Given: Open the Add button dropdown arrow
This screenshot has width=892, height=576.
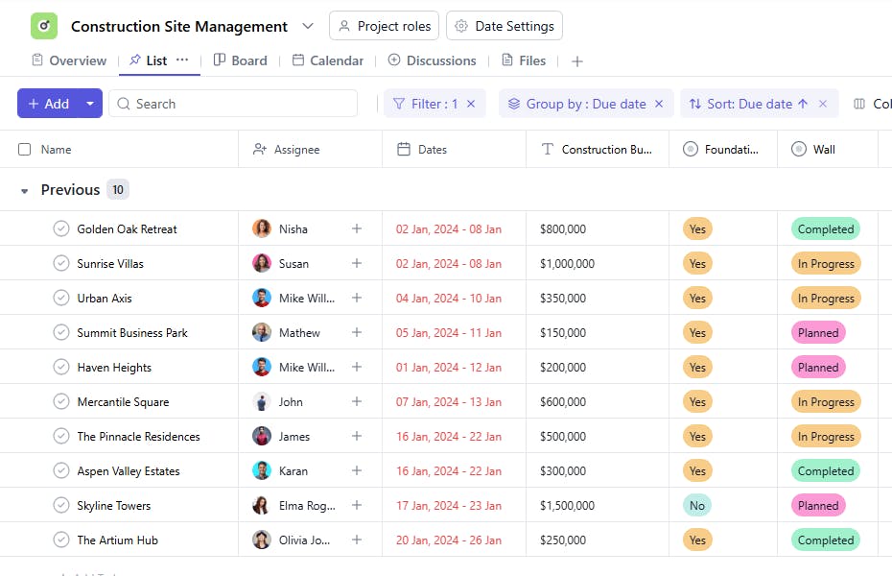Looking at the screenshot, I should tap(90, 104).
